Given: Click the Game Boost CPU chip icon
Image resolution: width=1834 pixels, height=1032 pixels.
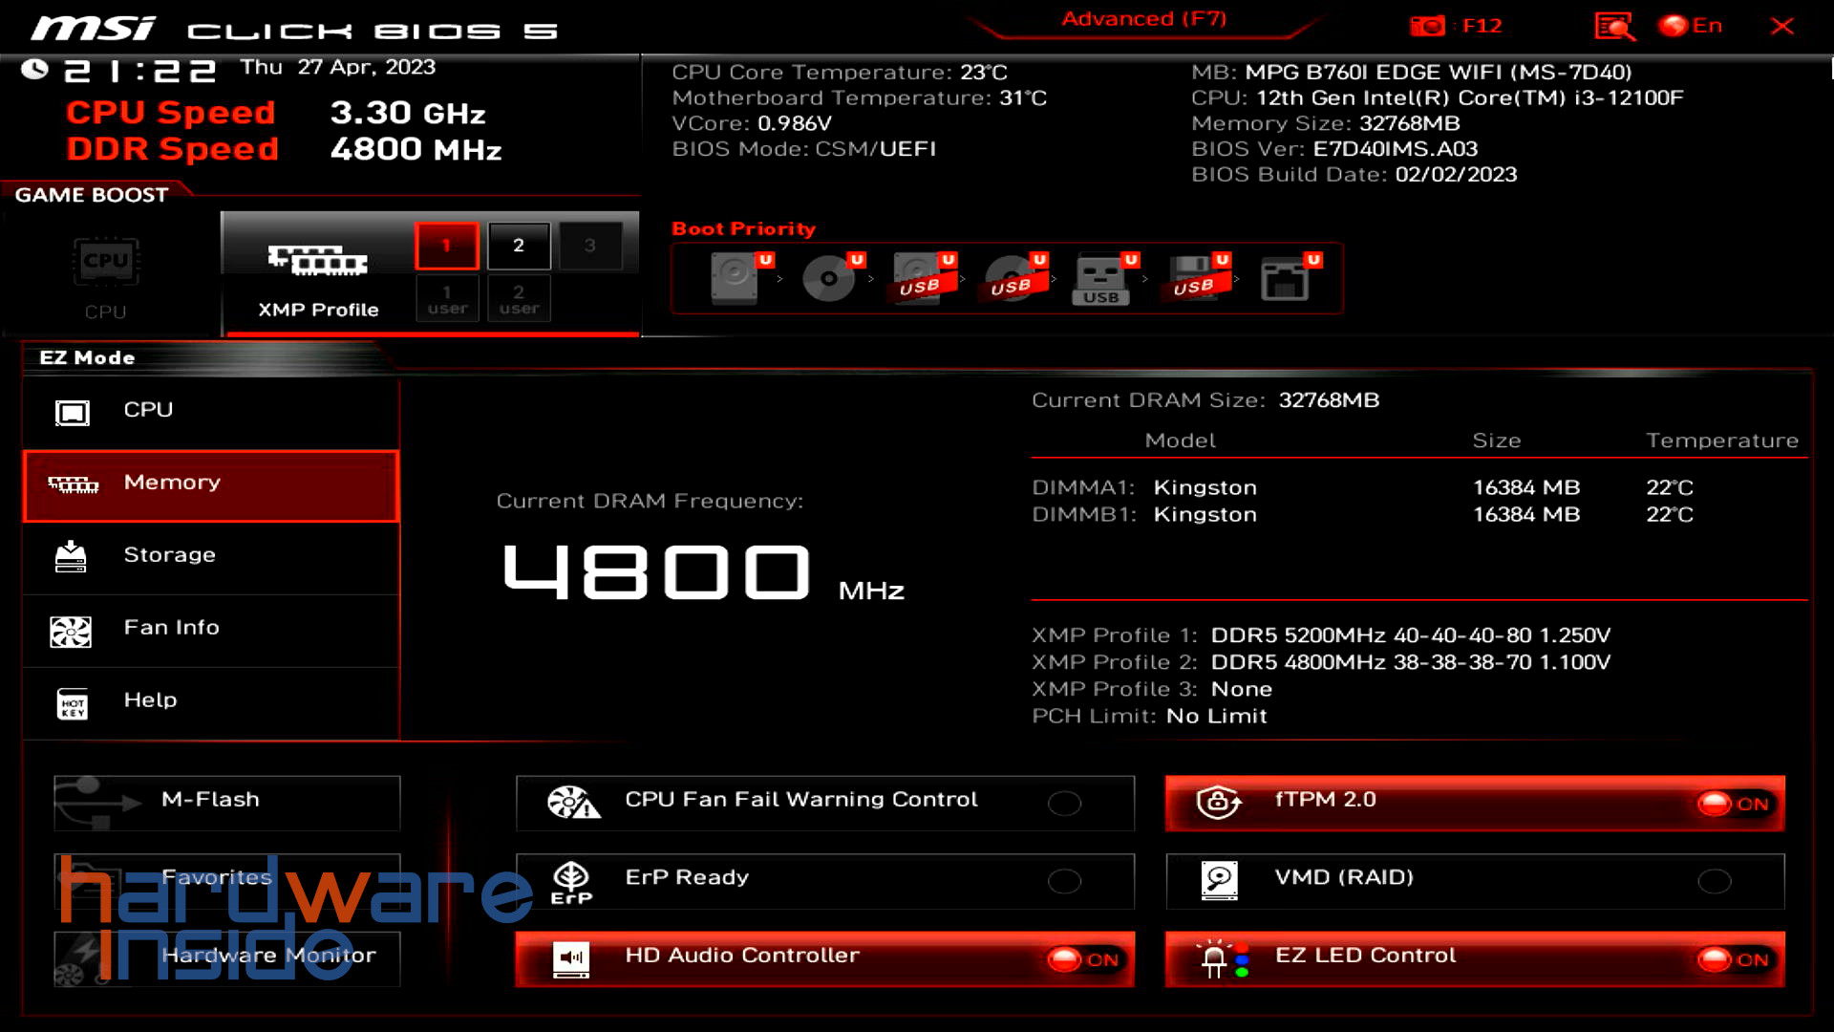Looking at the screenshot, I should point(106,262).
